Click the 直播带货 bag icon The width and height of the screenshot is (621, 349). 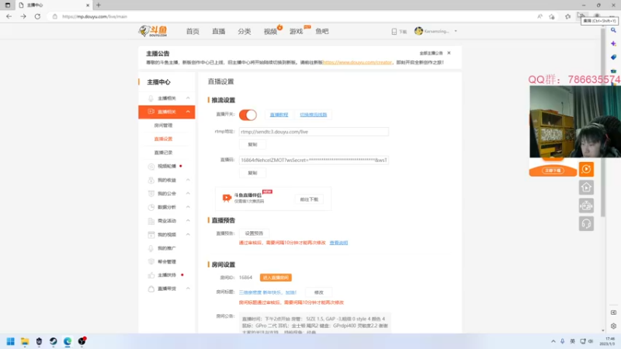click(151, 289)
